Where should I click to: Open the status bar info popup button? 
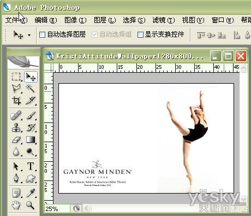[76, 208]
